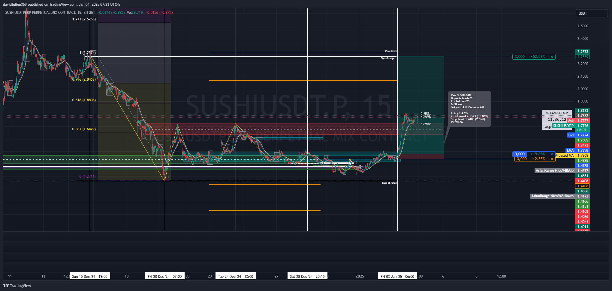Viewport: 612px width, 291px height.
Task: Select time label Sat 28 Dec '24 20:15
Action: pyautogui.click(x=307, y=276)
